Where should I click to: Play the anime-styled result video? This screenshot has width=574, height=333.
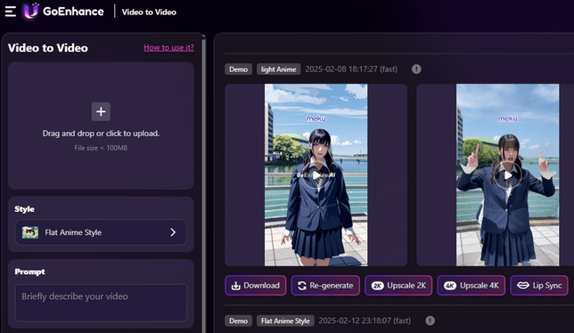point(316,175)
